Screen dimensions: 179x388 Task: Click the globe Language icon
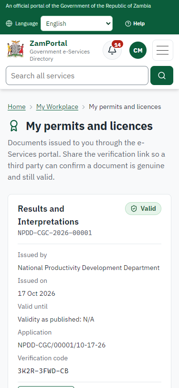point(9,23)
